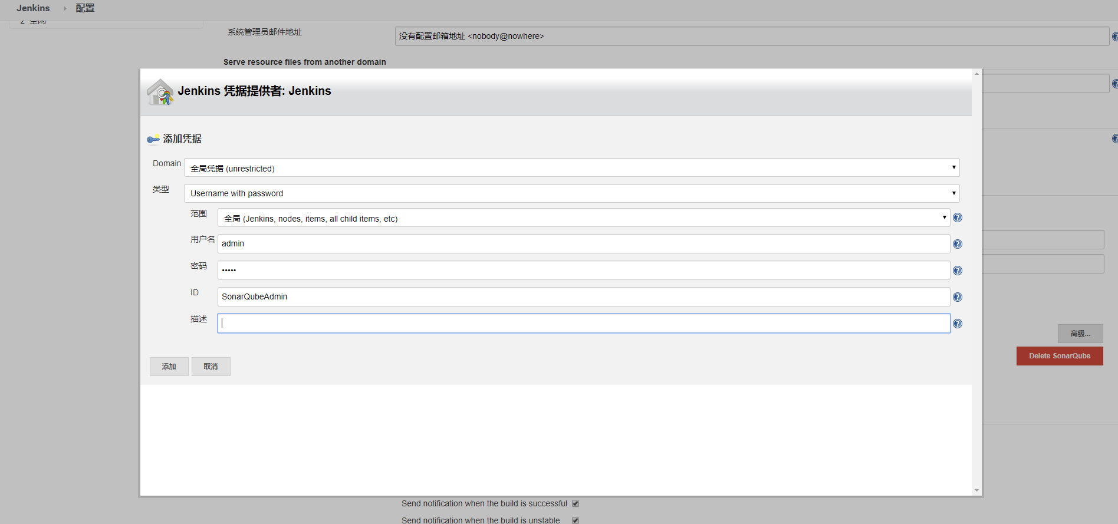
Task: Click the 描述 description input field
Action: 584,323
